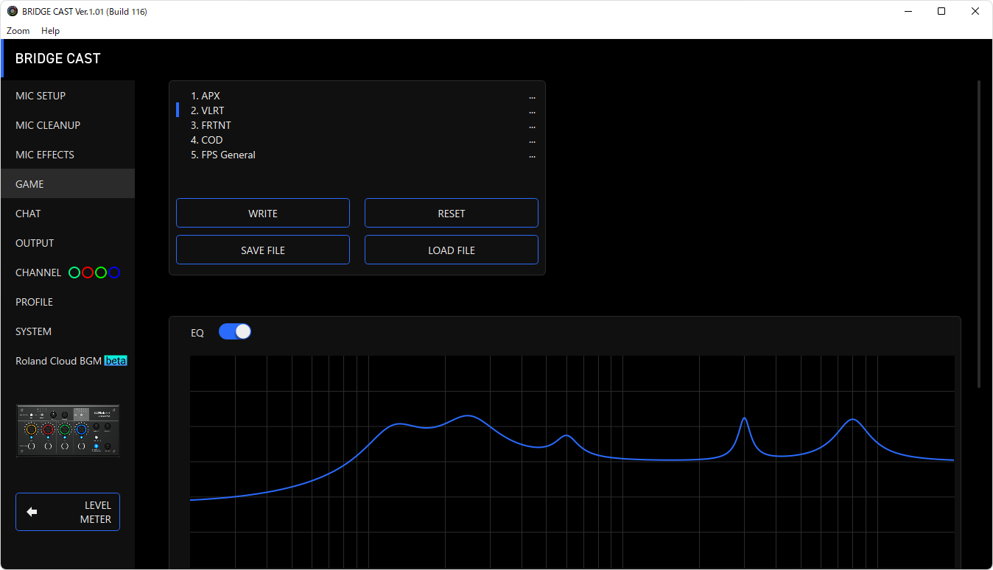Image resolution: width=993 pixels, height=570 pixels.
Task: Click the BRIDGE CAST header title
Action: tap(57, 58)
